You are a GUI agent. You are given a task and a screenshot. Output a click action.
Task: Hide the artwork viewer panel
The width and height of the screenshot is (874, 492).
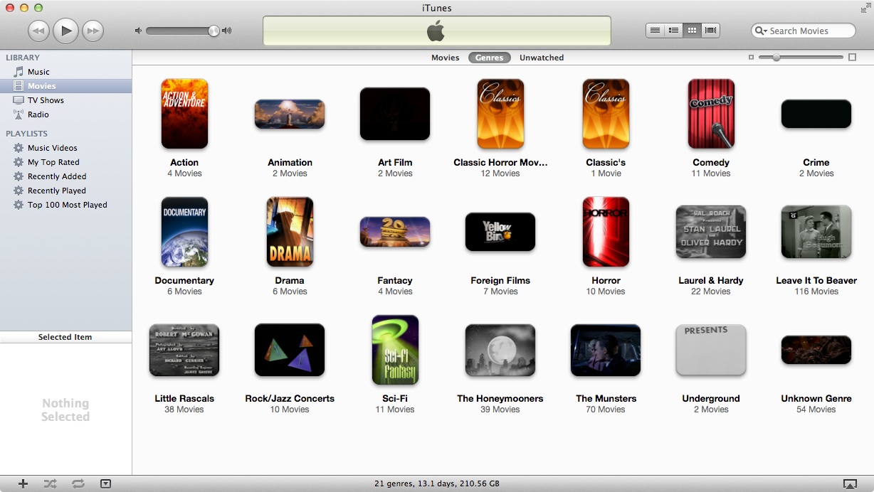click(106, 483)
